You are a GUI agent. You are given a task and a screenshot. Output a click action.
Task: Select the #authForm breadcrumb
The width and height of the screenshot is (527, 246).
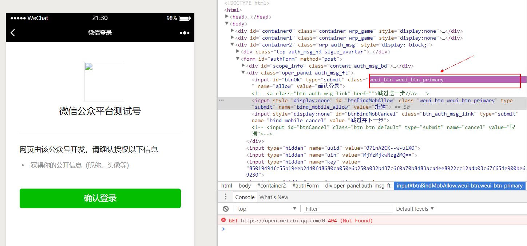point(305,186)
